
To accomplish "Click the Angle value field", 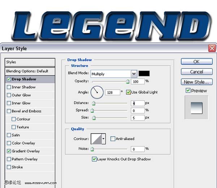I will tap(112, 93).
